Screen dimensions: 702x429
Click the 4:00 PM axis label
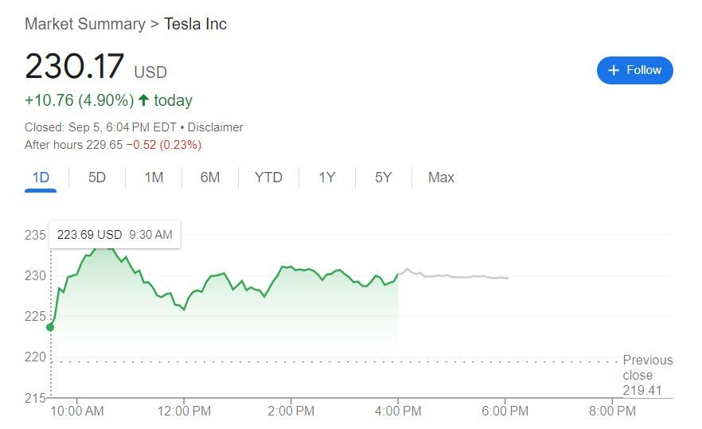[x=398, y=411]
